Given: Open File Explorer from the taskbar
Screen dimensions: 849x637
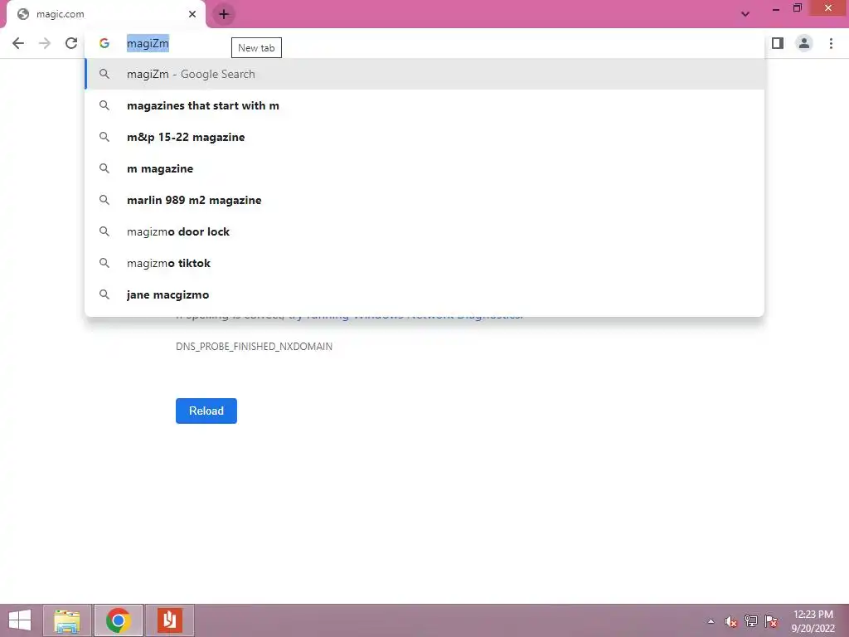Looking at the screenshot, I should click(x=66, y=620).
